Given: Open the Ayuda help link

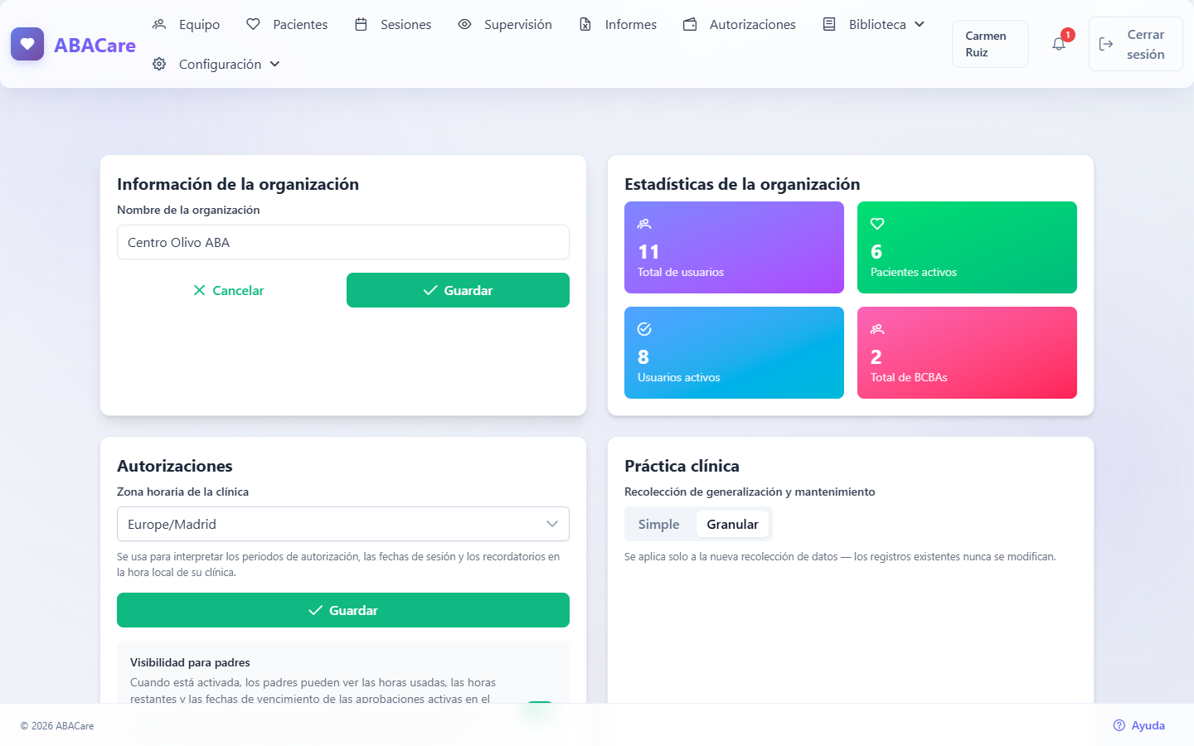Looking at the screenshot, I should coord(1138,725).
